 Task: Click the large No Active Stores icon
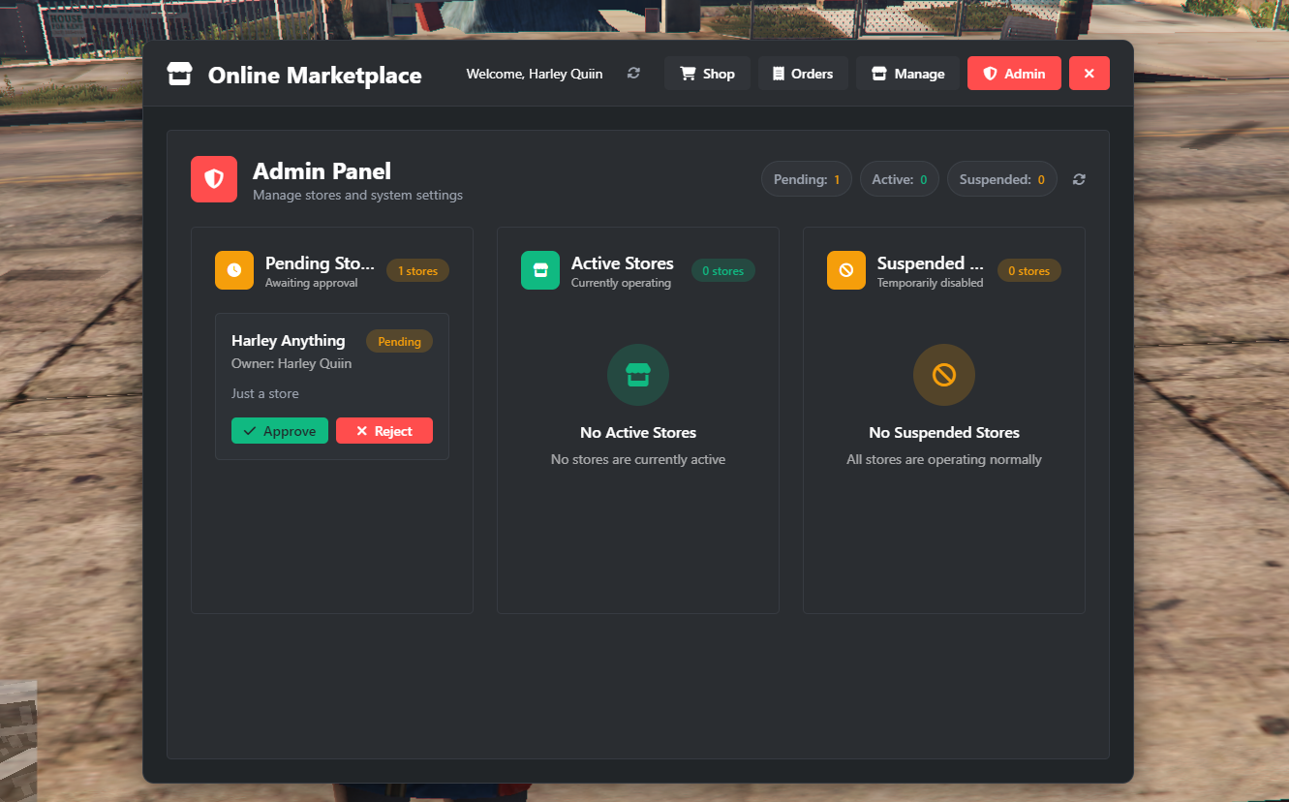(x=638, y=375)
